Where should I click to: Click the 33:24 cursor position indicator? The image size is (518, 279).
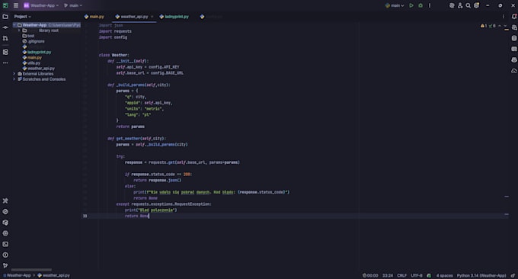[x=388, y=276]
